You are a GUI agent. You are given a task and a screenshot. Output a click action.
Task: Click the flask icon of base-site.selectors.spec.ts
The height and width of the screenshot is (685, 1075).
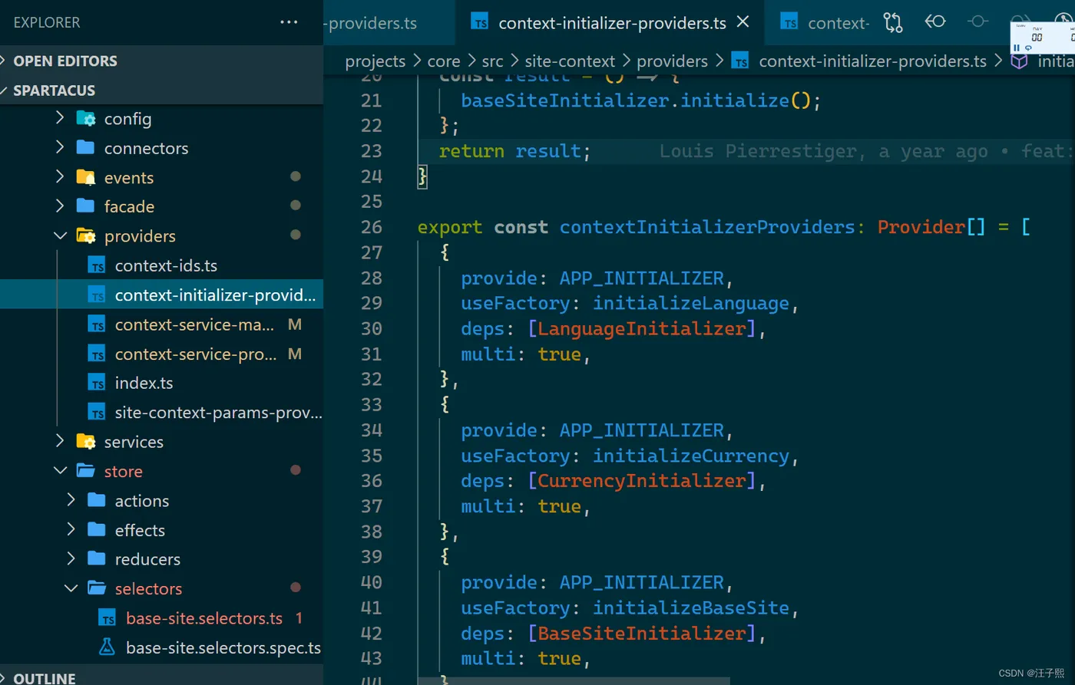tap(107, 647)
